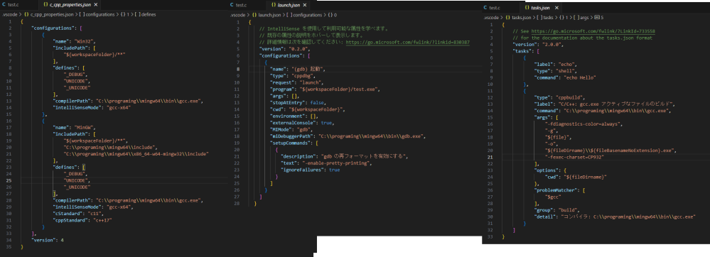The image size is (710, 257).
Task: Click the "type": "cppbuild" line
Action: coord(559,97)
